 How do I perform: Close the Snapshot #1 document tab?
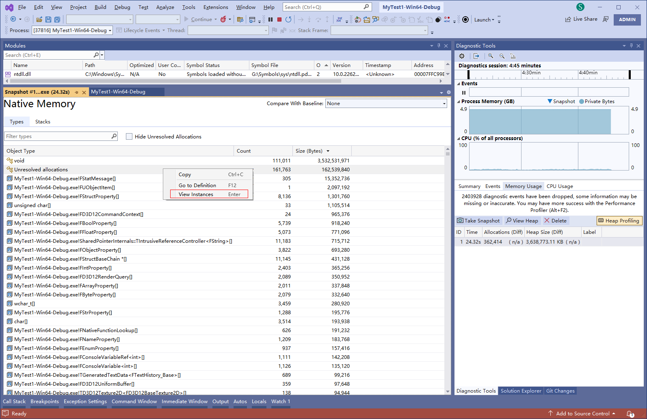pyautogui.click(x=84, y=92)
